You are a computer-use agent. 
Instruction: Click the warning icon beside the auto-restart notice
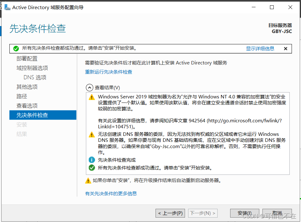click(x=88, y=180)
